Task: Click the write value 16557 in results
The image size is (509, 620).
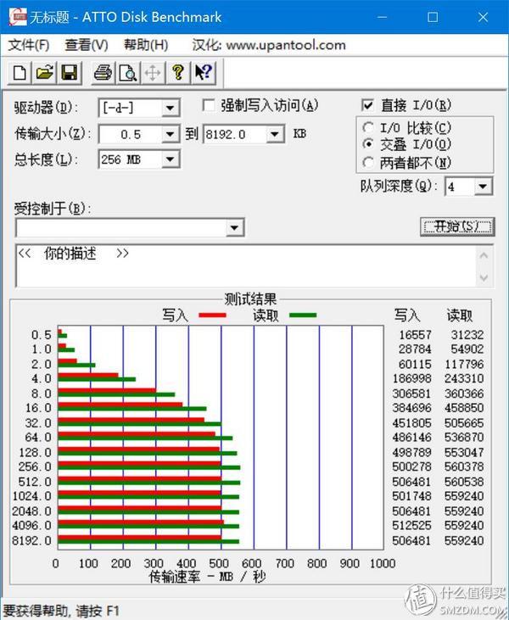Action: tap(415, 335)
